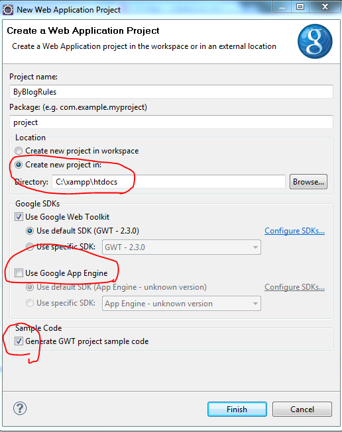Toggle the Use Google Web Toolkit checkbox
The height and width of the screenshot is (432, 342).
[19, 217]
